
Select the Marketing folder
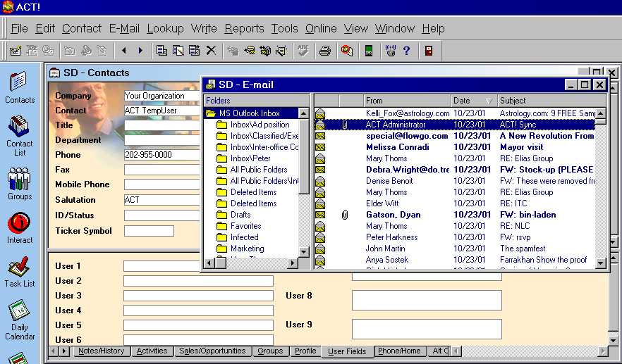tap(247, 249)
